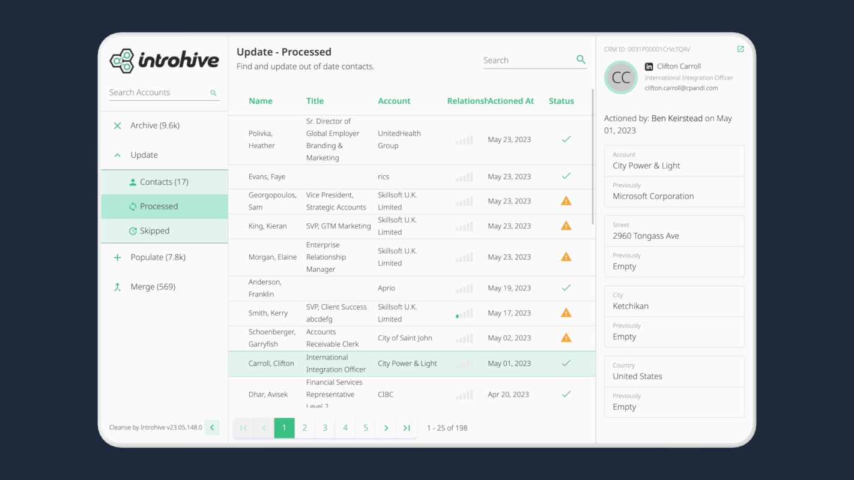The height and width of the screenshot is (480, 854).
Task: Click the Contacts person icon
Action: click(133, 182)
